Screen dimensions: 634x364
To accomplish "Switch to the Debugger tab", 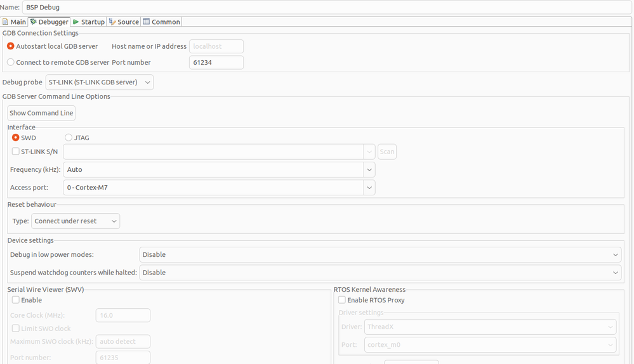I will [x=49, y=22].
